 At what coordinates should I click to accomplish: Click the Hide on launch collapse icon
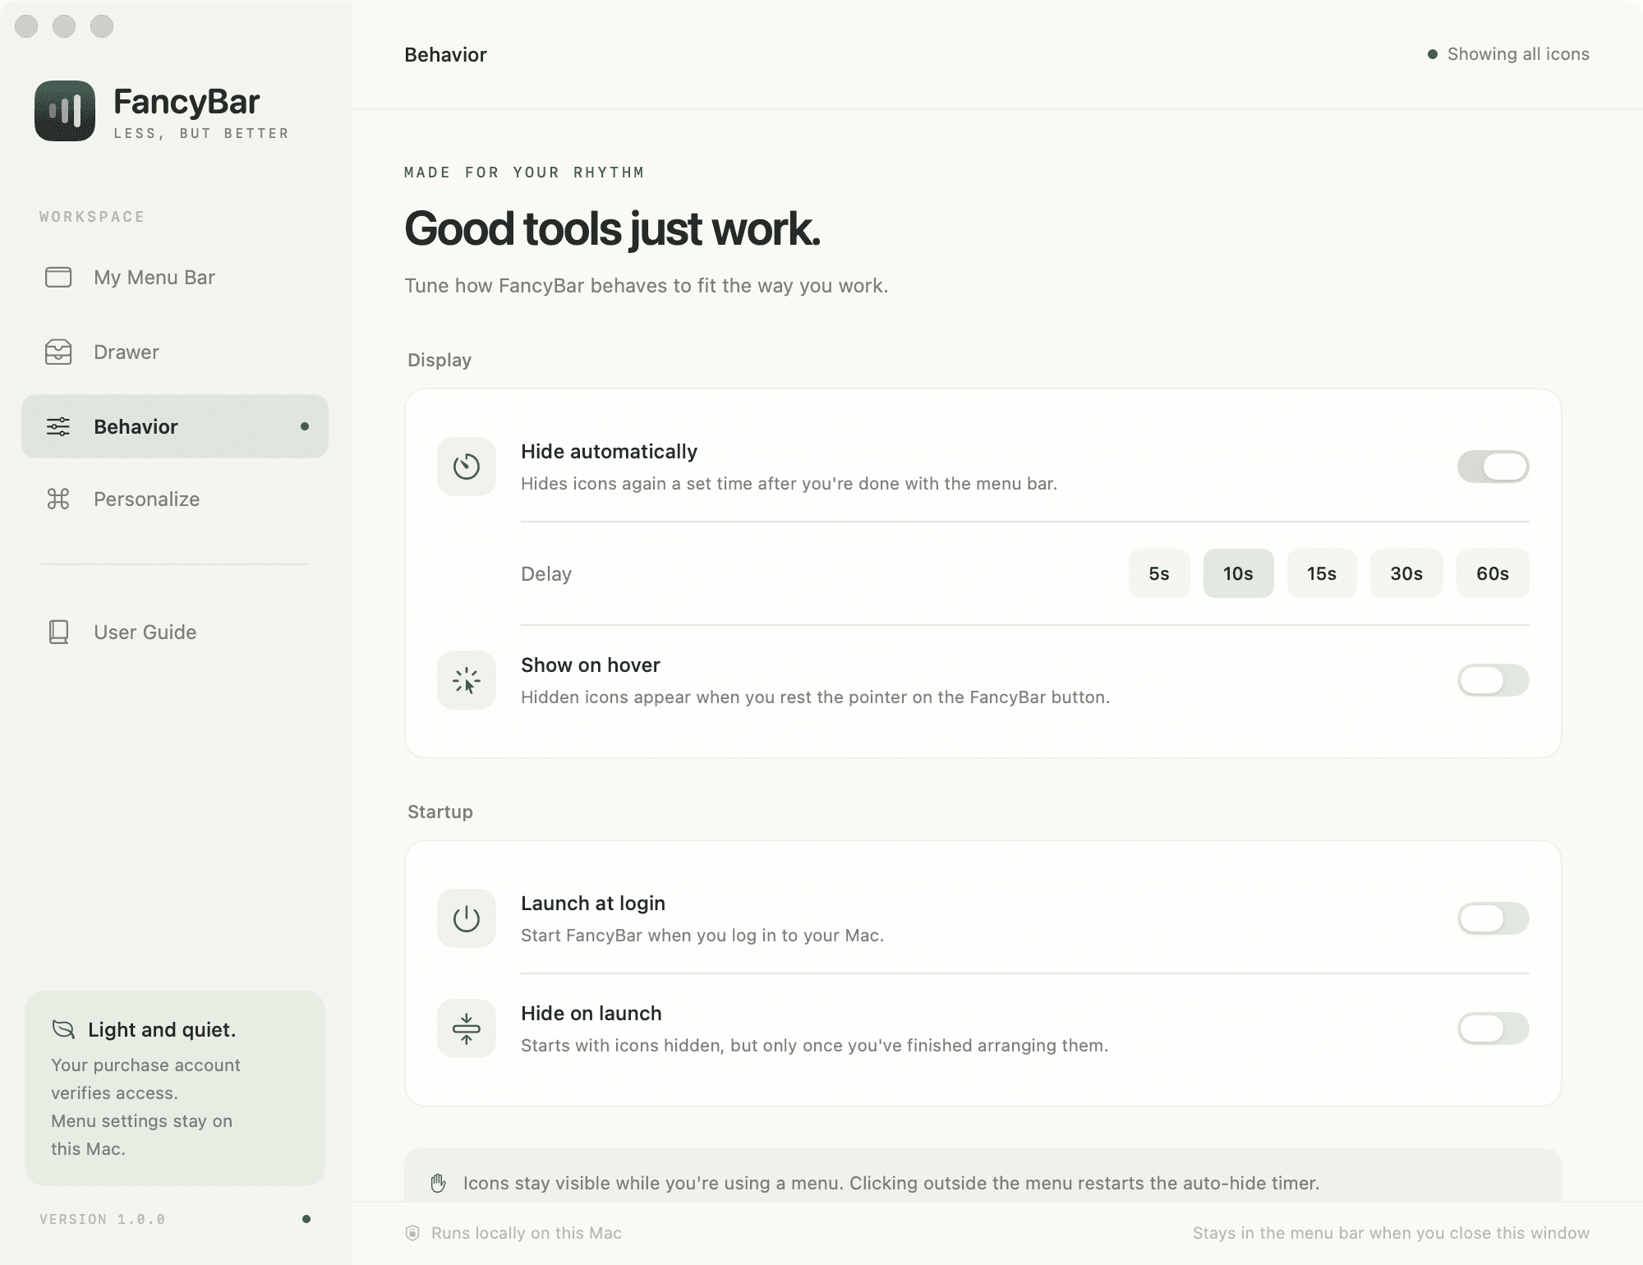[x=467, y=1028]
